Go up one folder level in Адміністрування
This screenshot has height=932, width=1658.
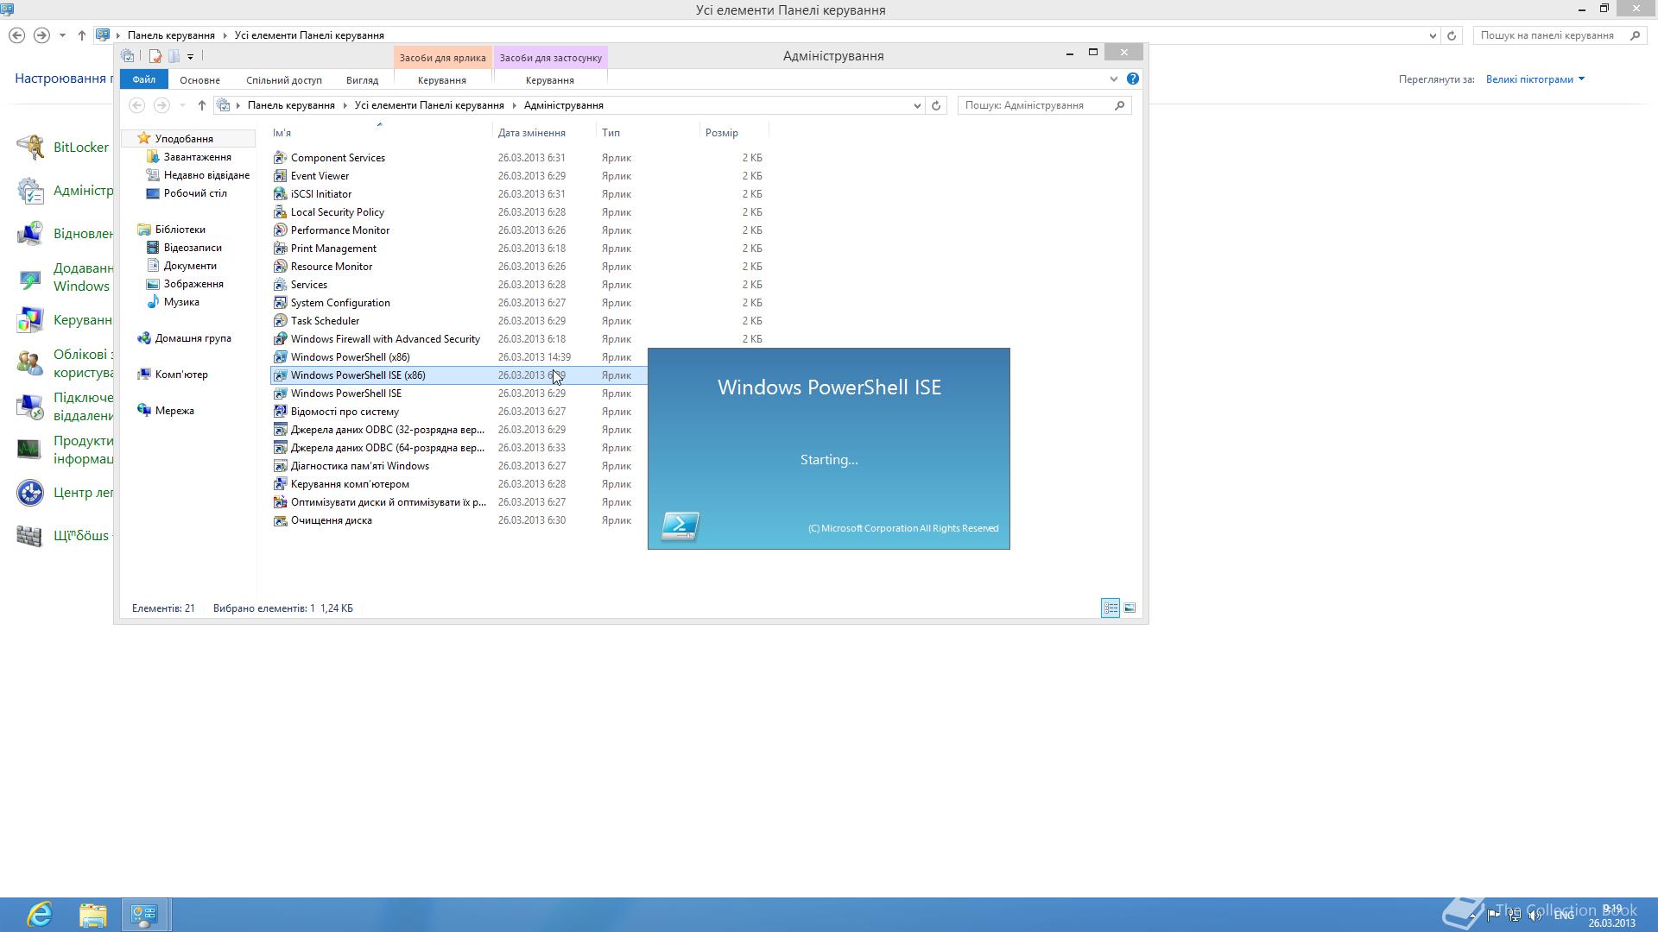point(201,105)
